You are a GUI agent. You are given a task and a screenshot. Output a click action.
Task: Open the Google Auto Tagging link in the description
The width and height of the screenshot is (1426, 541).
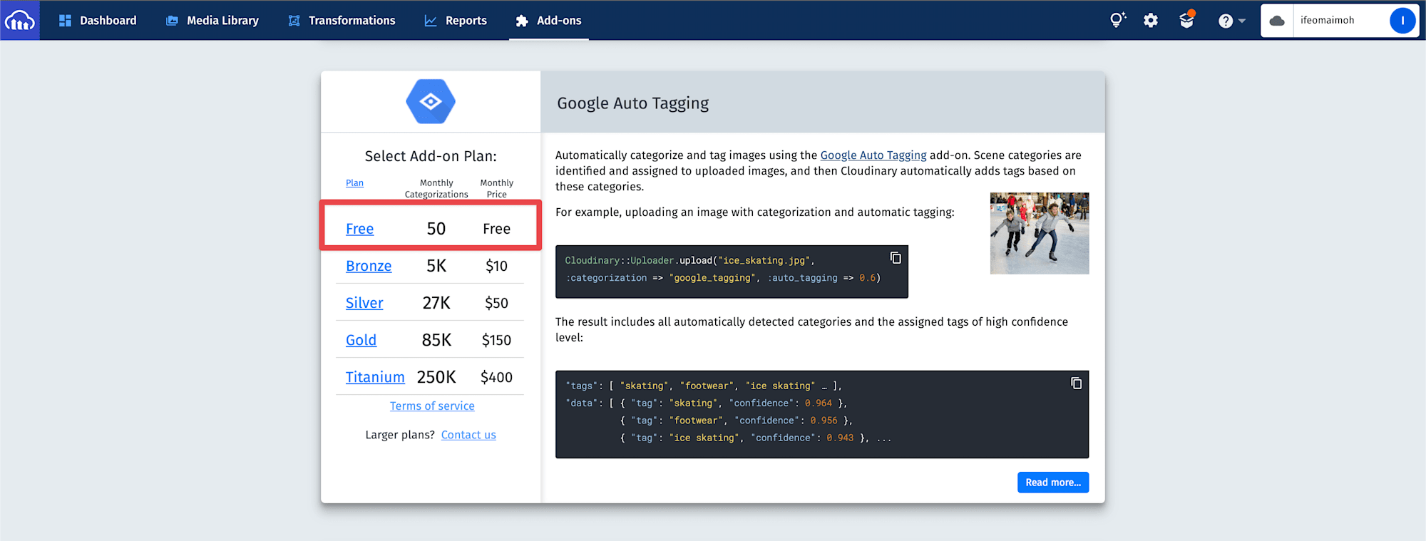pyautogui.click(x=873, y=155)
